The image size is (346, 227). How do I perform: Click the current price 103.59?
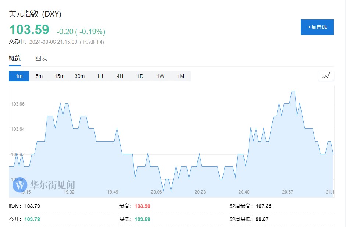click(x=29, y=30)
